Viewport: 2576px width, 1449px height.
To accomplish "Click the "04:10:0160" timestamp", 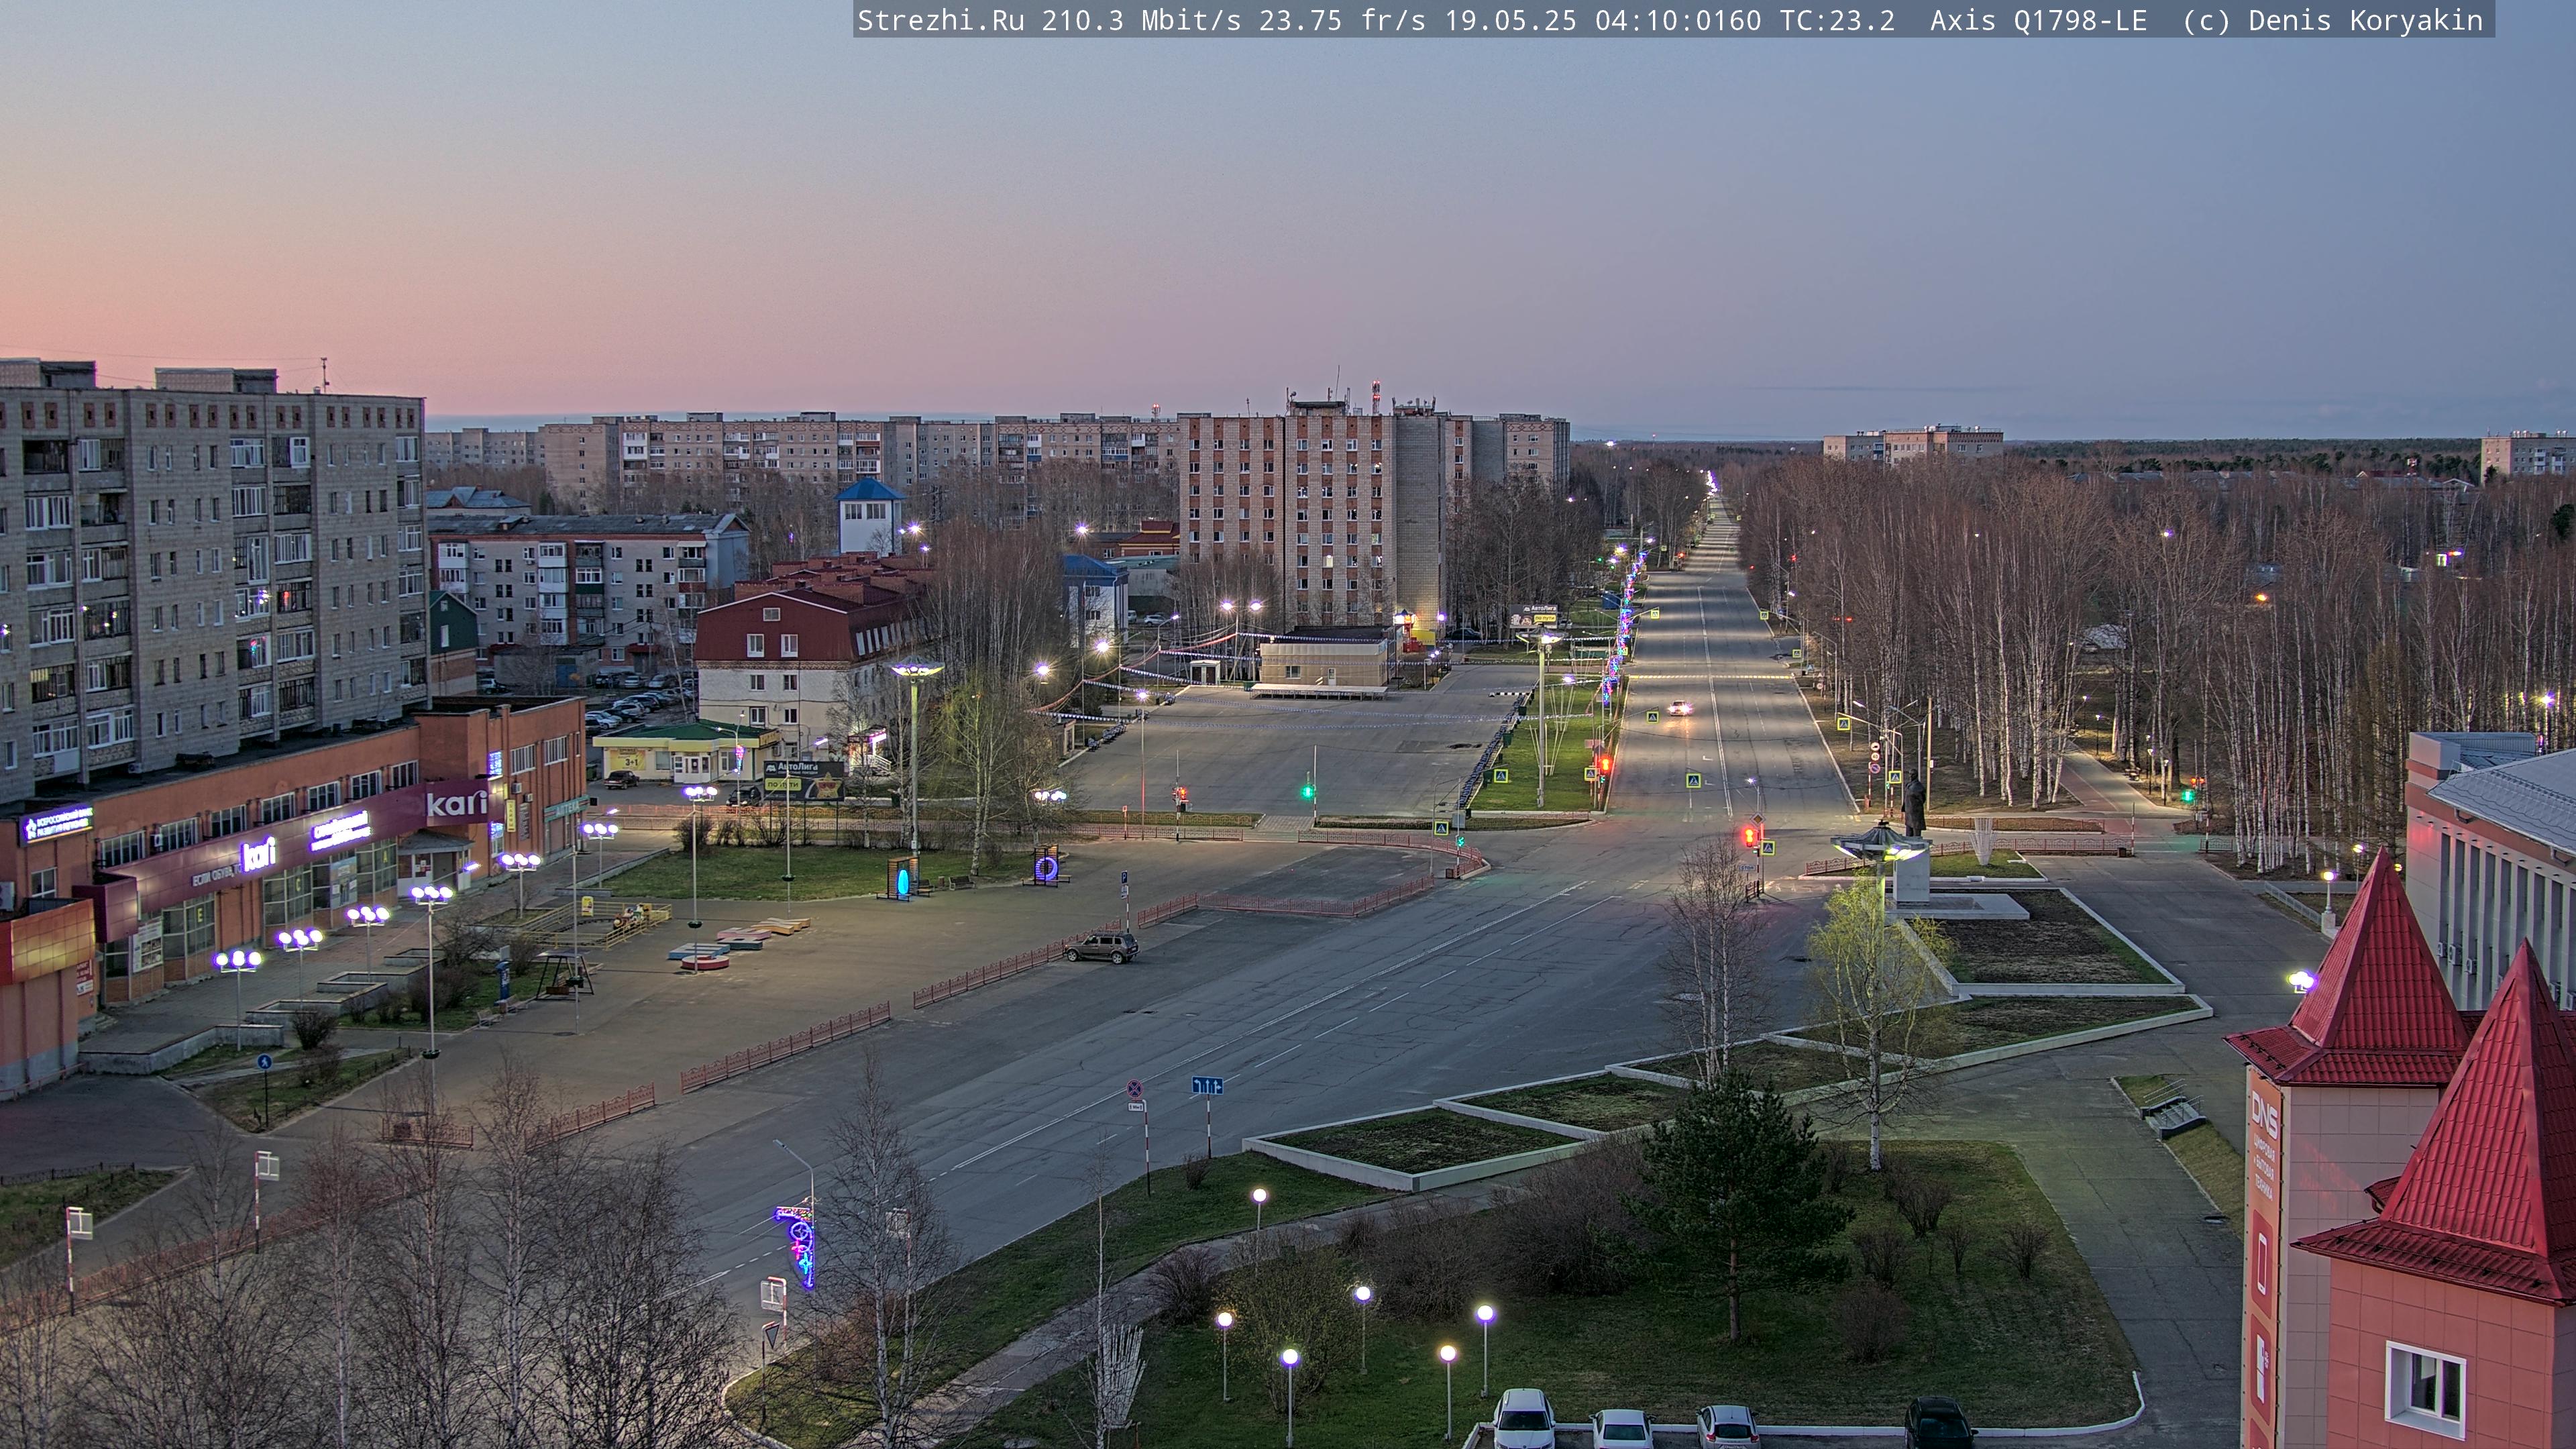I will click(1678, 21).
